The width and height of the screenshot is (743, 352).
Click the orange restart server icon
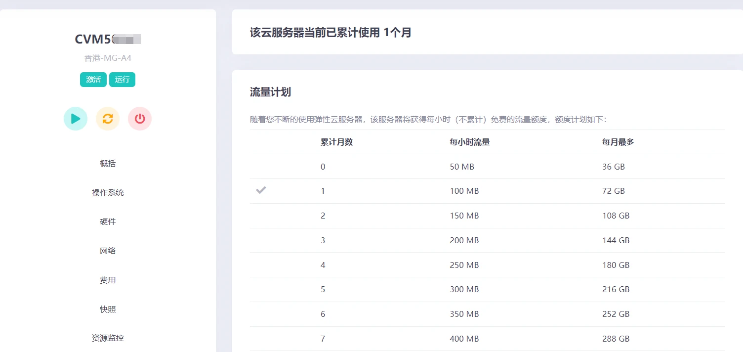pos(108,119)
